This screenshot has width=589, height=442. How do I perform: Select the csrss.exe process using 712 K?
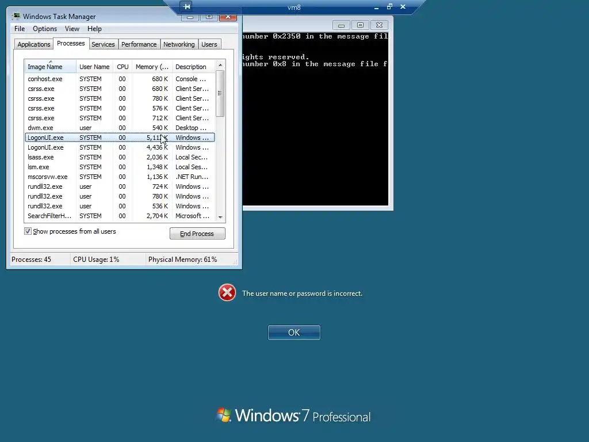[x=120, y=118]
